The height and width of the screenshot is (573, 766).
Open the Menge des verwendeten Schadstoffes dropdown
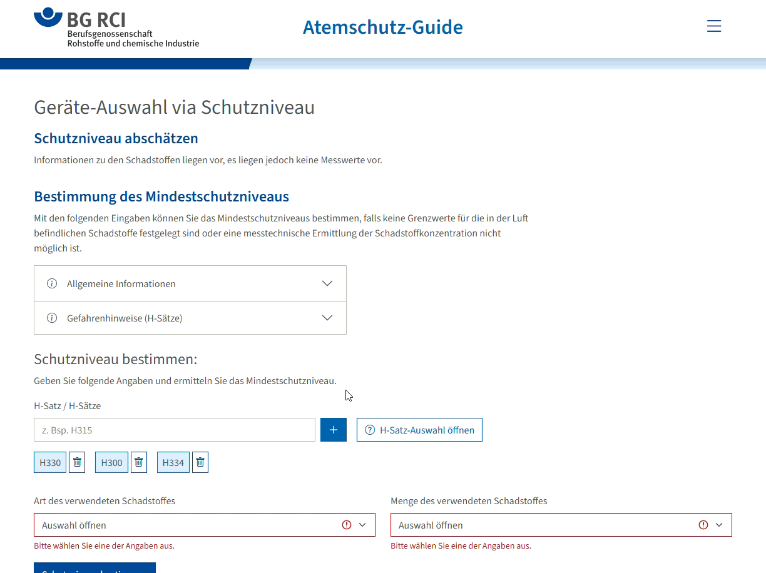pos(544,525)
